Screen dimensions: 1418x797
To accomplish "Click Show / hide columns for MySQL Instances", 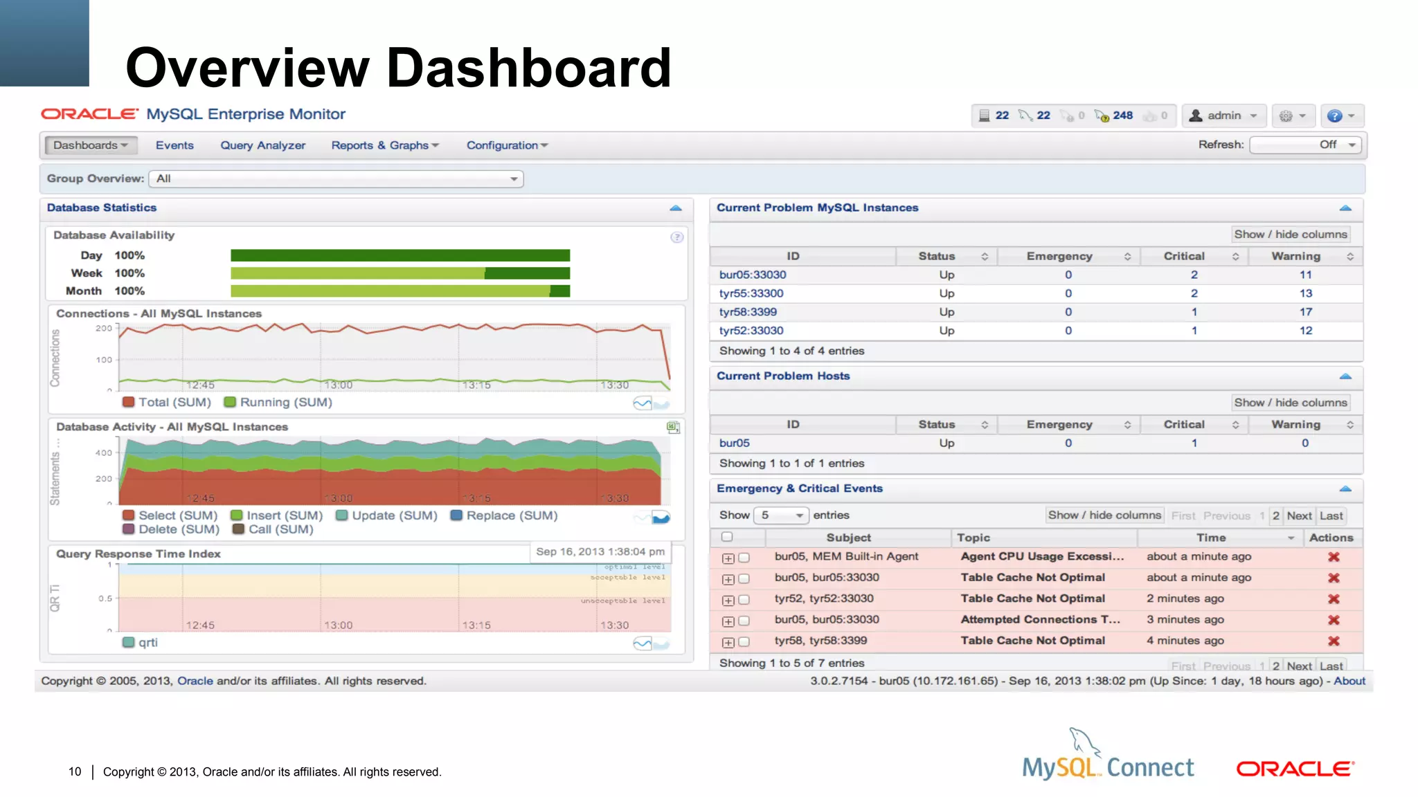I will [1291, 235].
